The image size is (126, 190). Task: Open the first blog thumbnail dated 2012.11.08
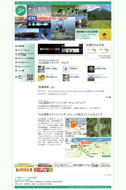[x=41, y=69]
